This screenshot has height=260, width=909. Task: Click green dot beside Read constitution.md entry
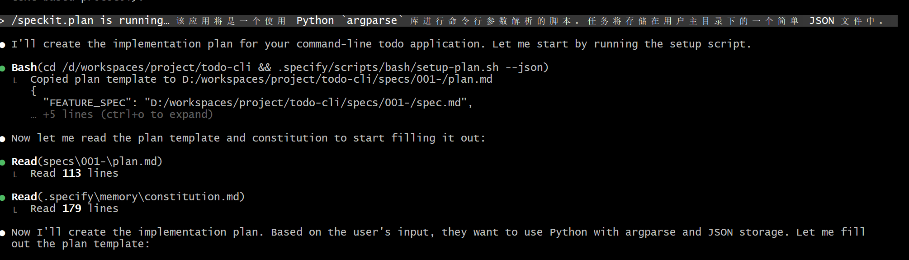(3, 198)
